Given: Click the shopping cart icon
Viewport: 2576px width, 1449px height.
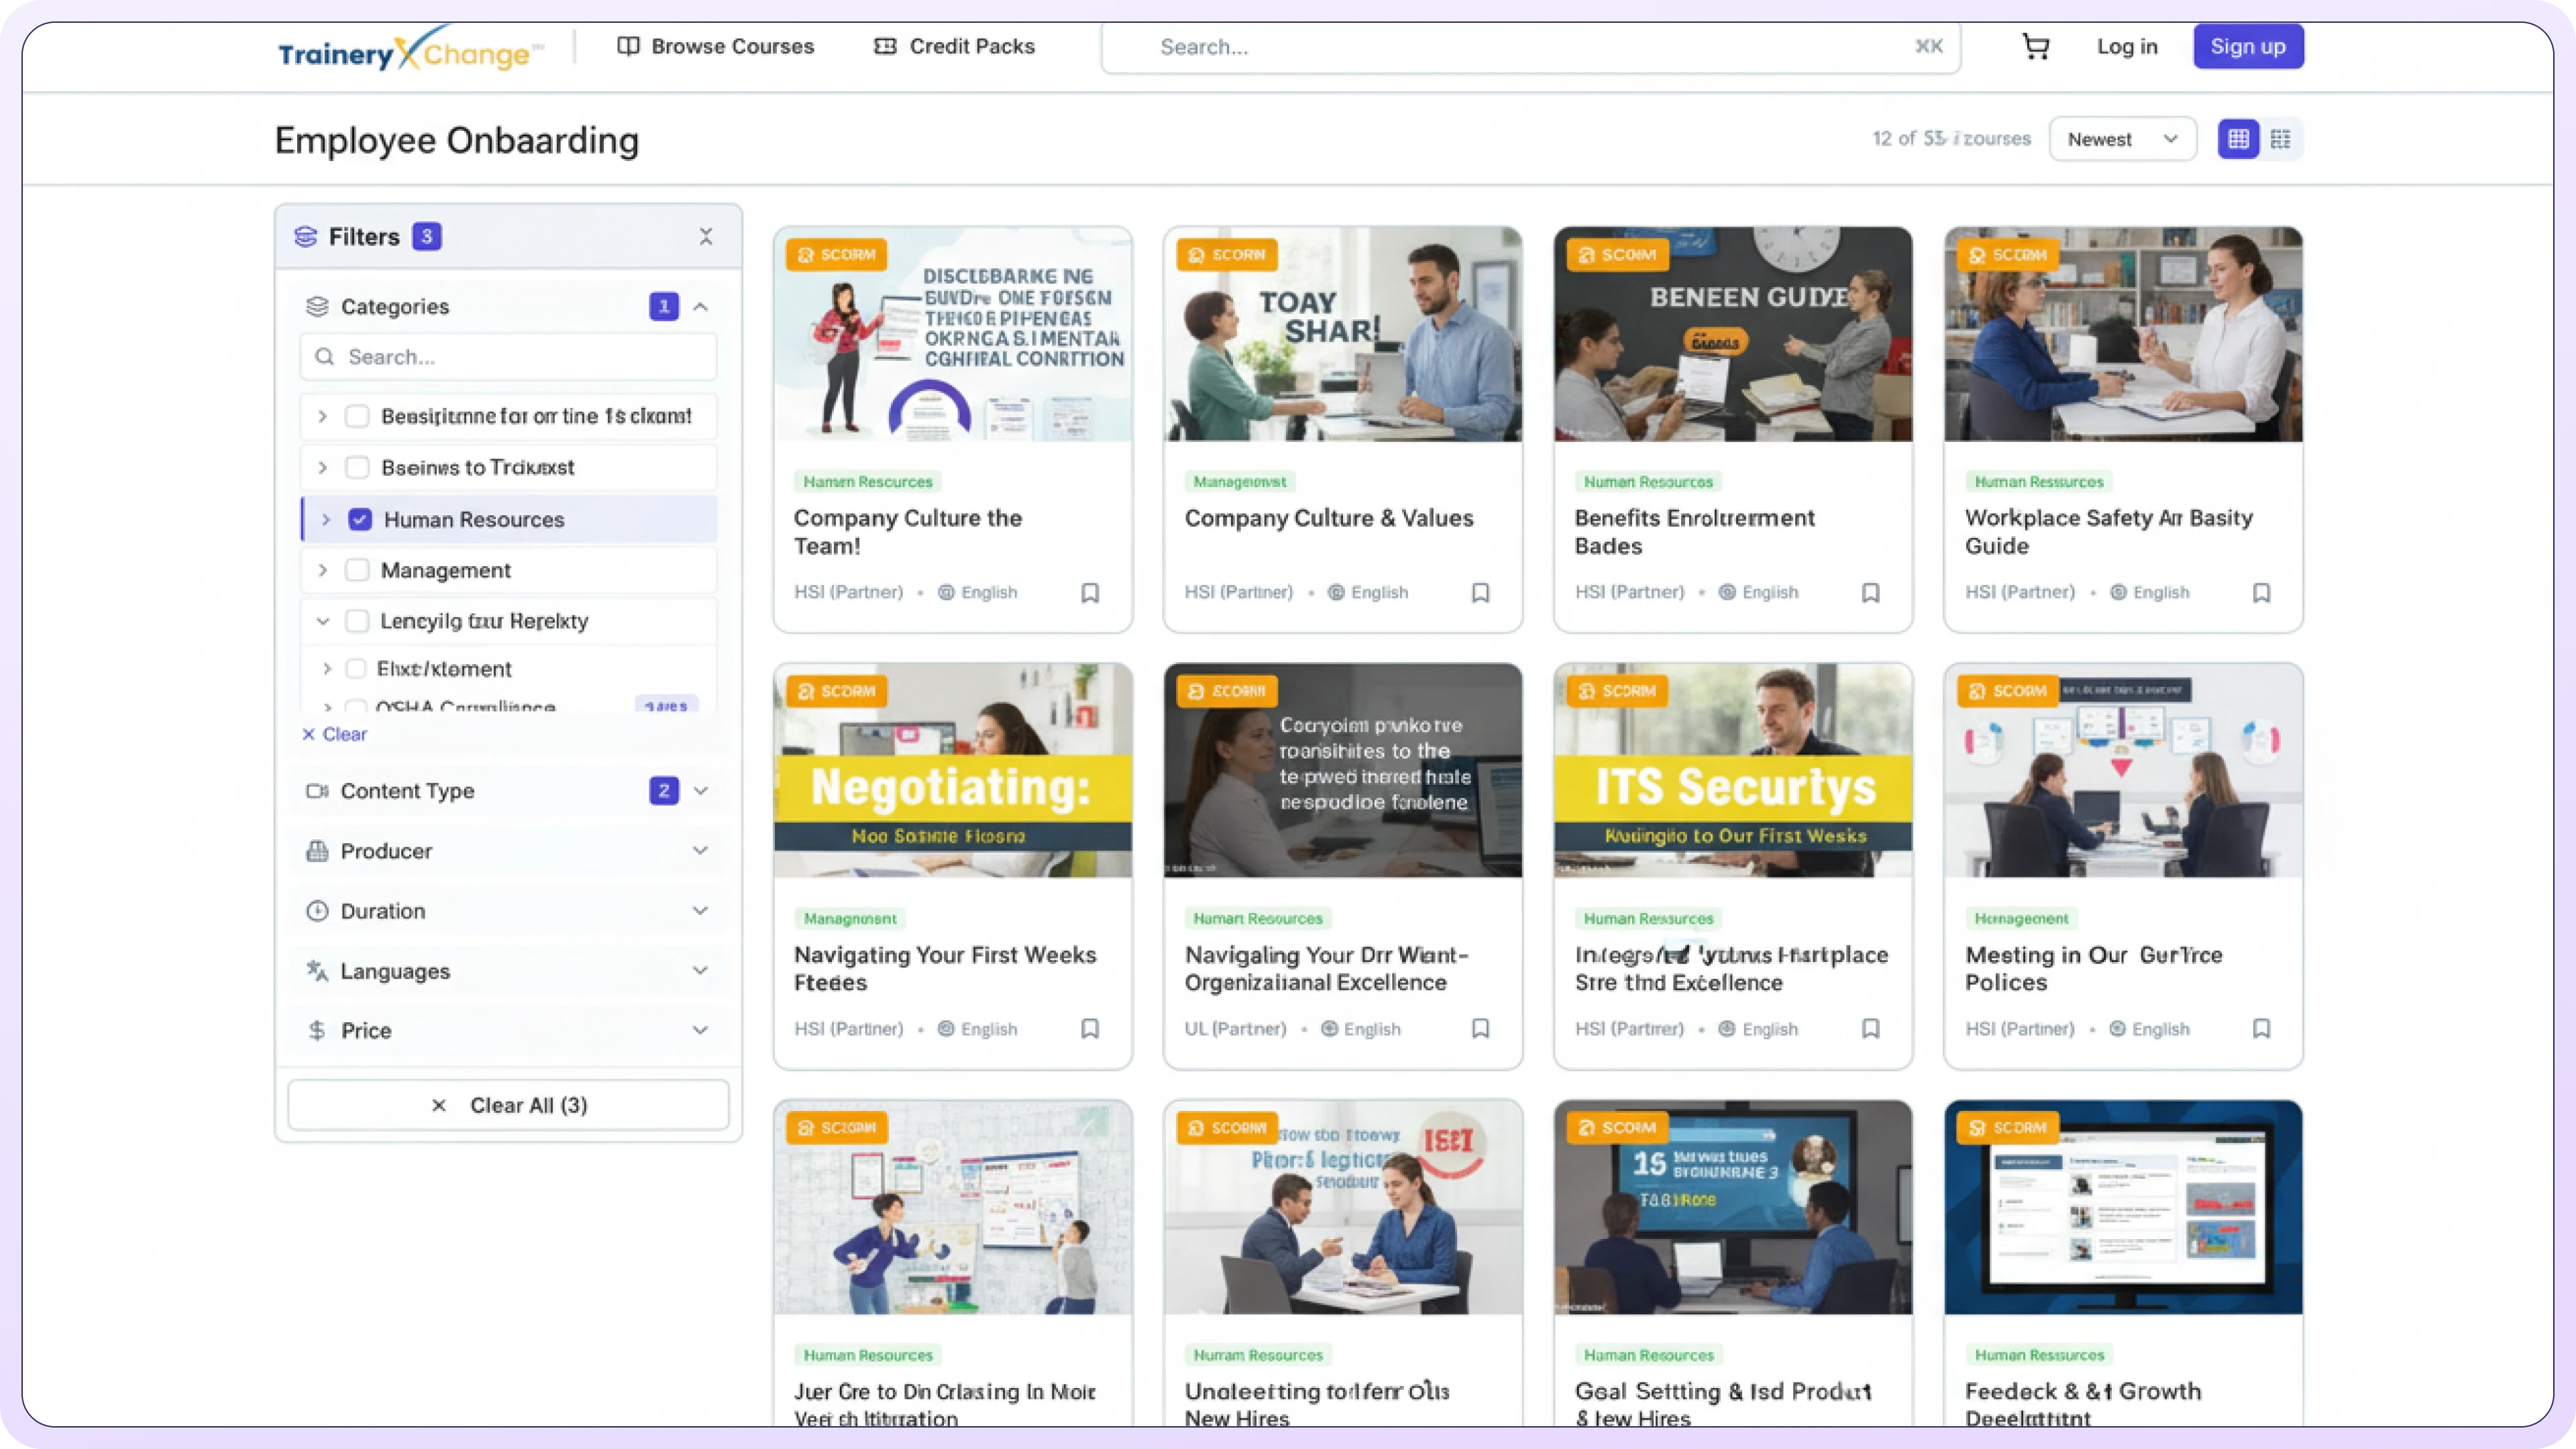Looking at the screenshot, I should 2037,46.
